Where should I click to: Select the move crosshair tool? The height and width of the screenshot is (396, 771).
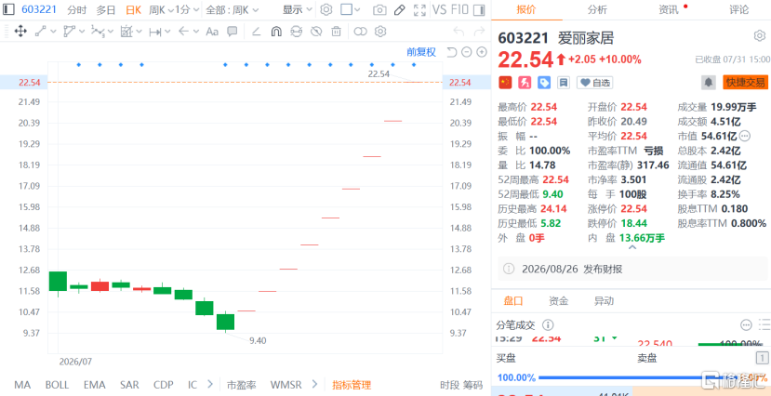[20, 32]
